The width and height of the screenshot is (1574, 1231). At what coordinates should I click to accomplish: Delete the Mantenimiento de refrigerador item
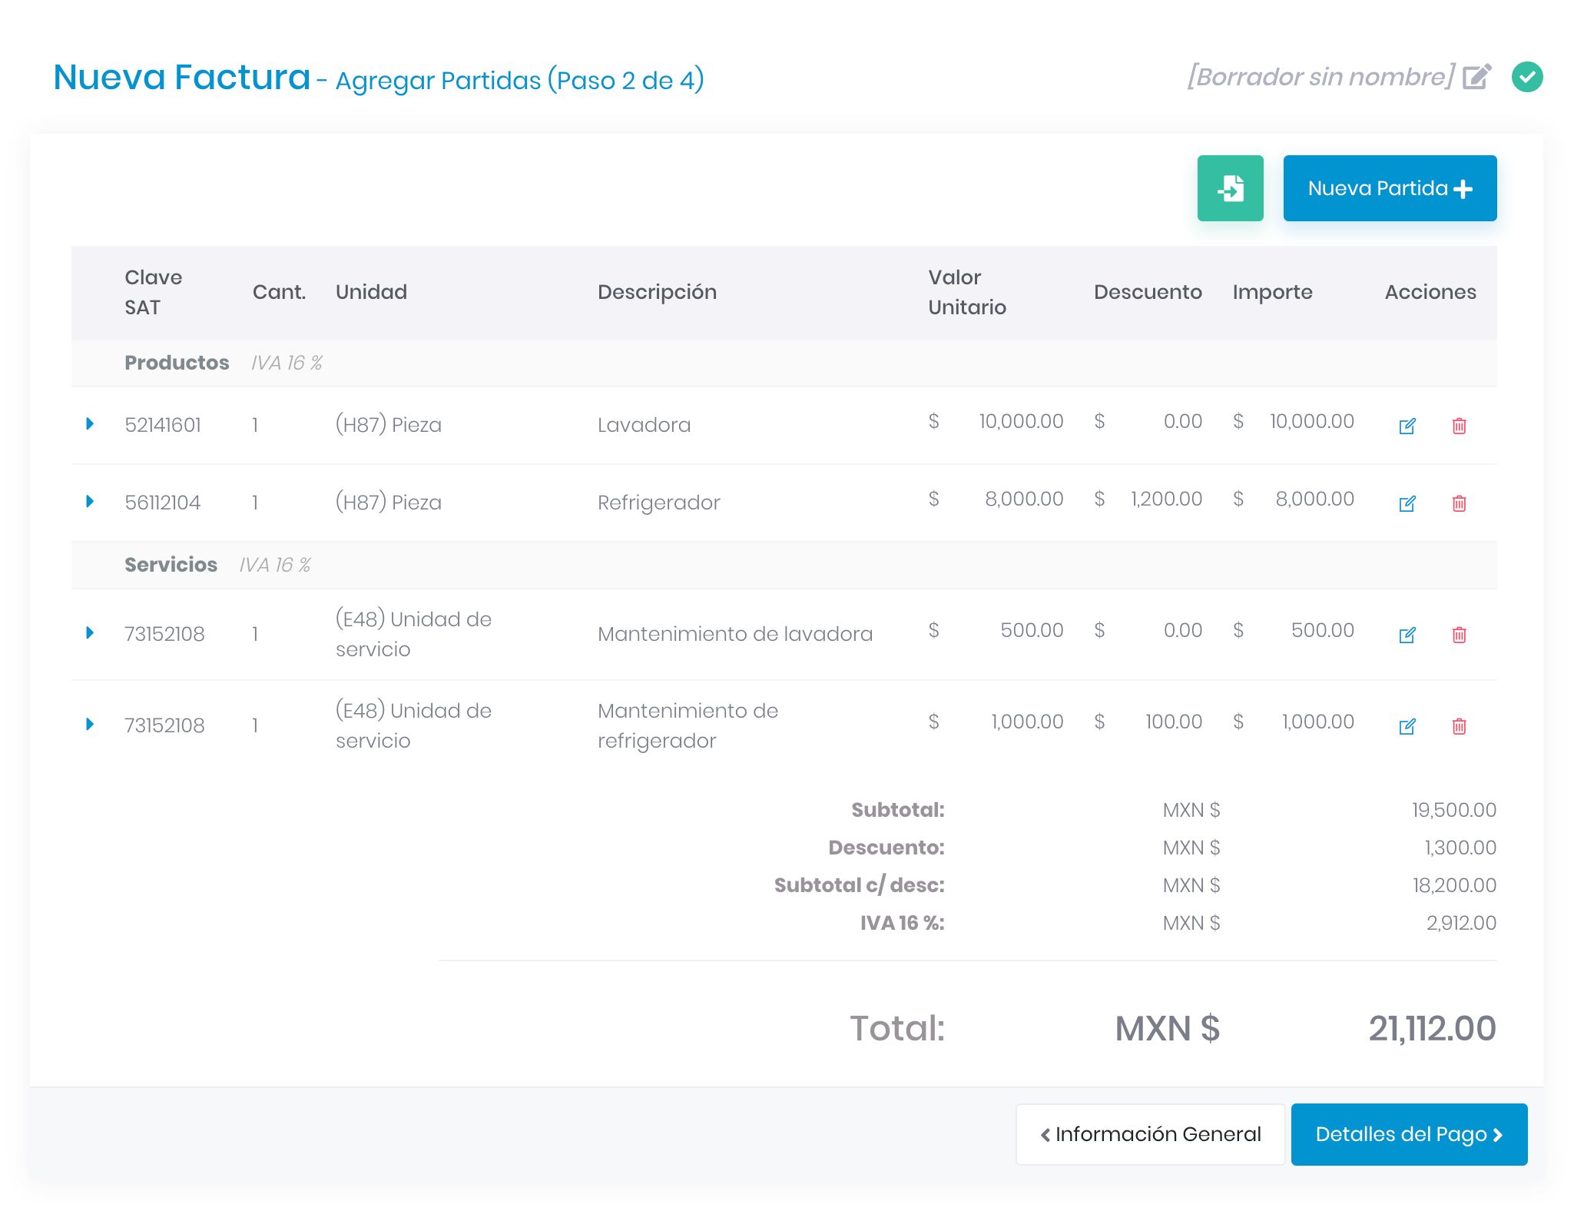[1459, 726]
